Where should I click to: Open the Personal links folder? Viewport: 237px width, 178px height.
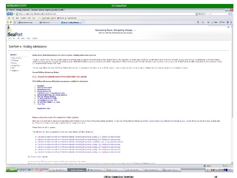pyautogui.click(x=46, y=18)
